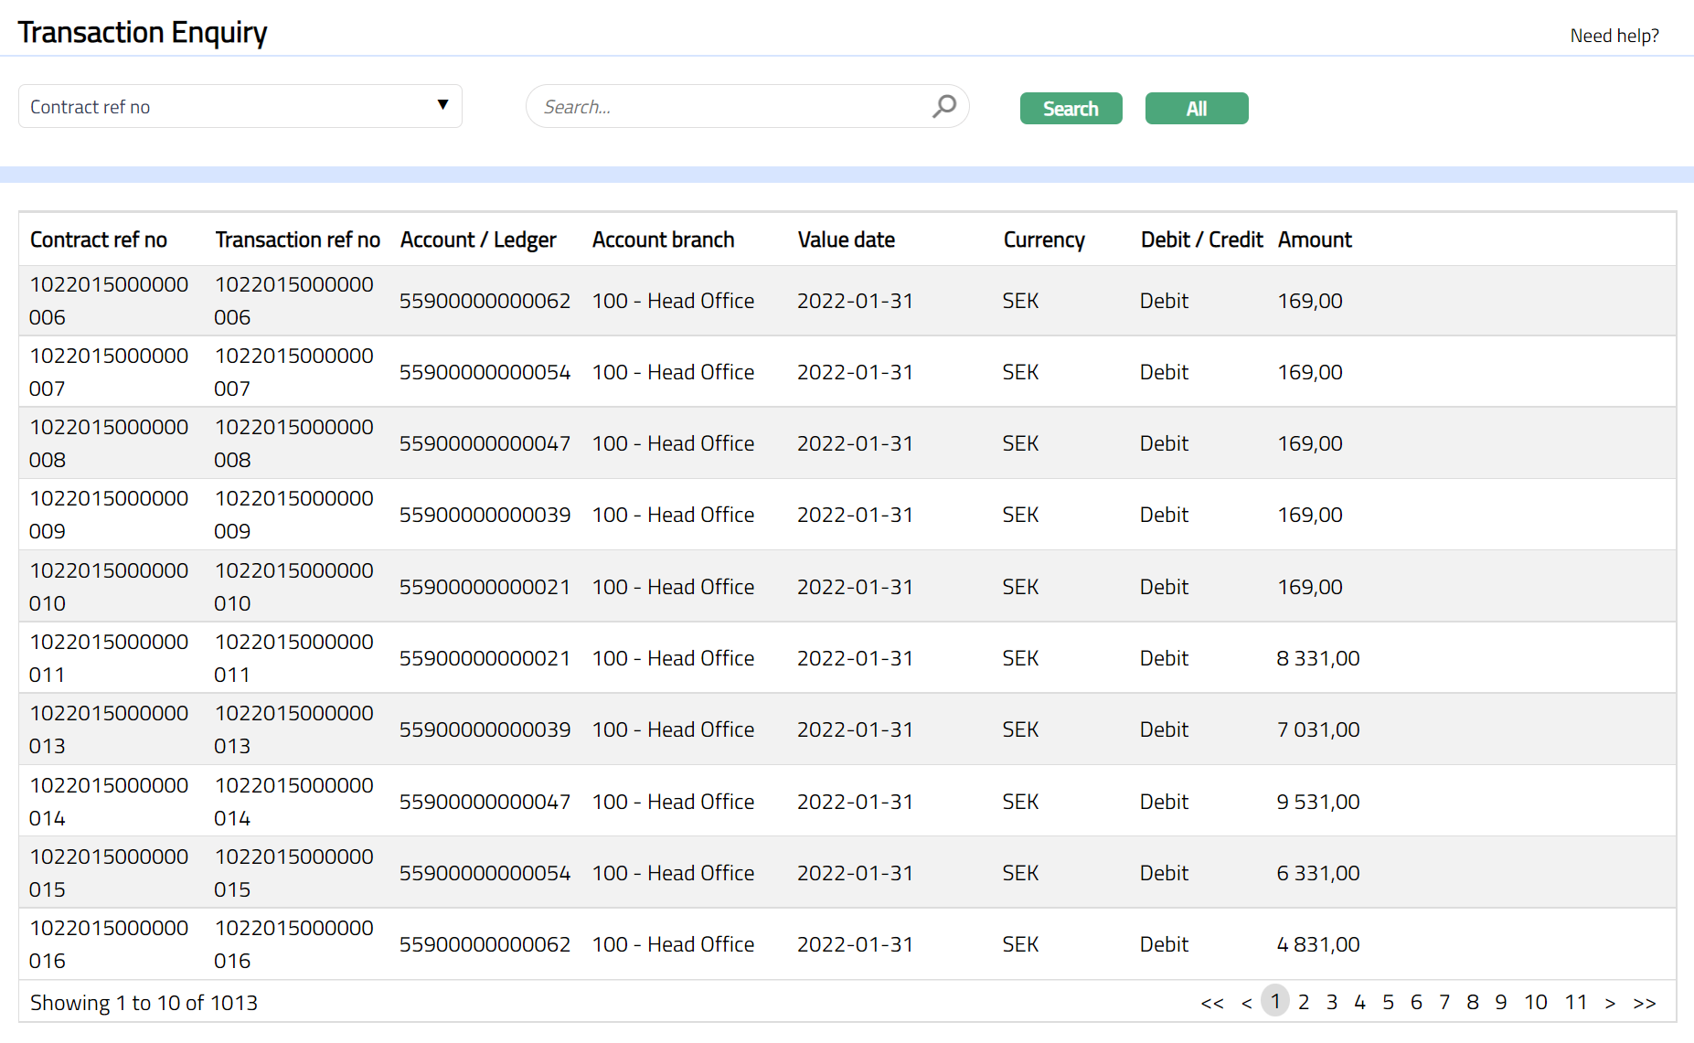Screen dimensions: 1694x1043
Task: Select account 55900000000062 in first row
Action: pyautogui.click(x=485, y=301)
